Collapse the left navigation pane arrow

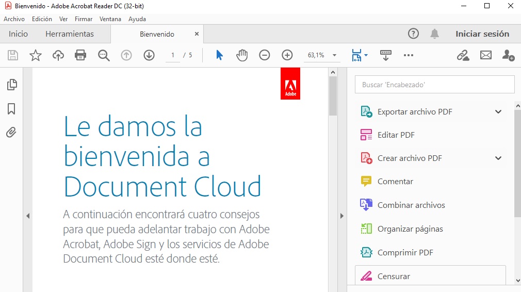click(x=28, y=216)
